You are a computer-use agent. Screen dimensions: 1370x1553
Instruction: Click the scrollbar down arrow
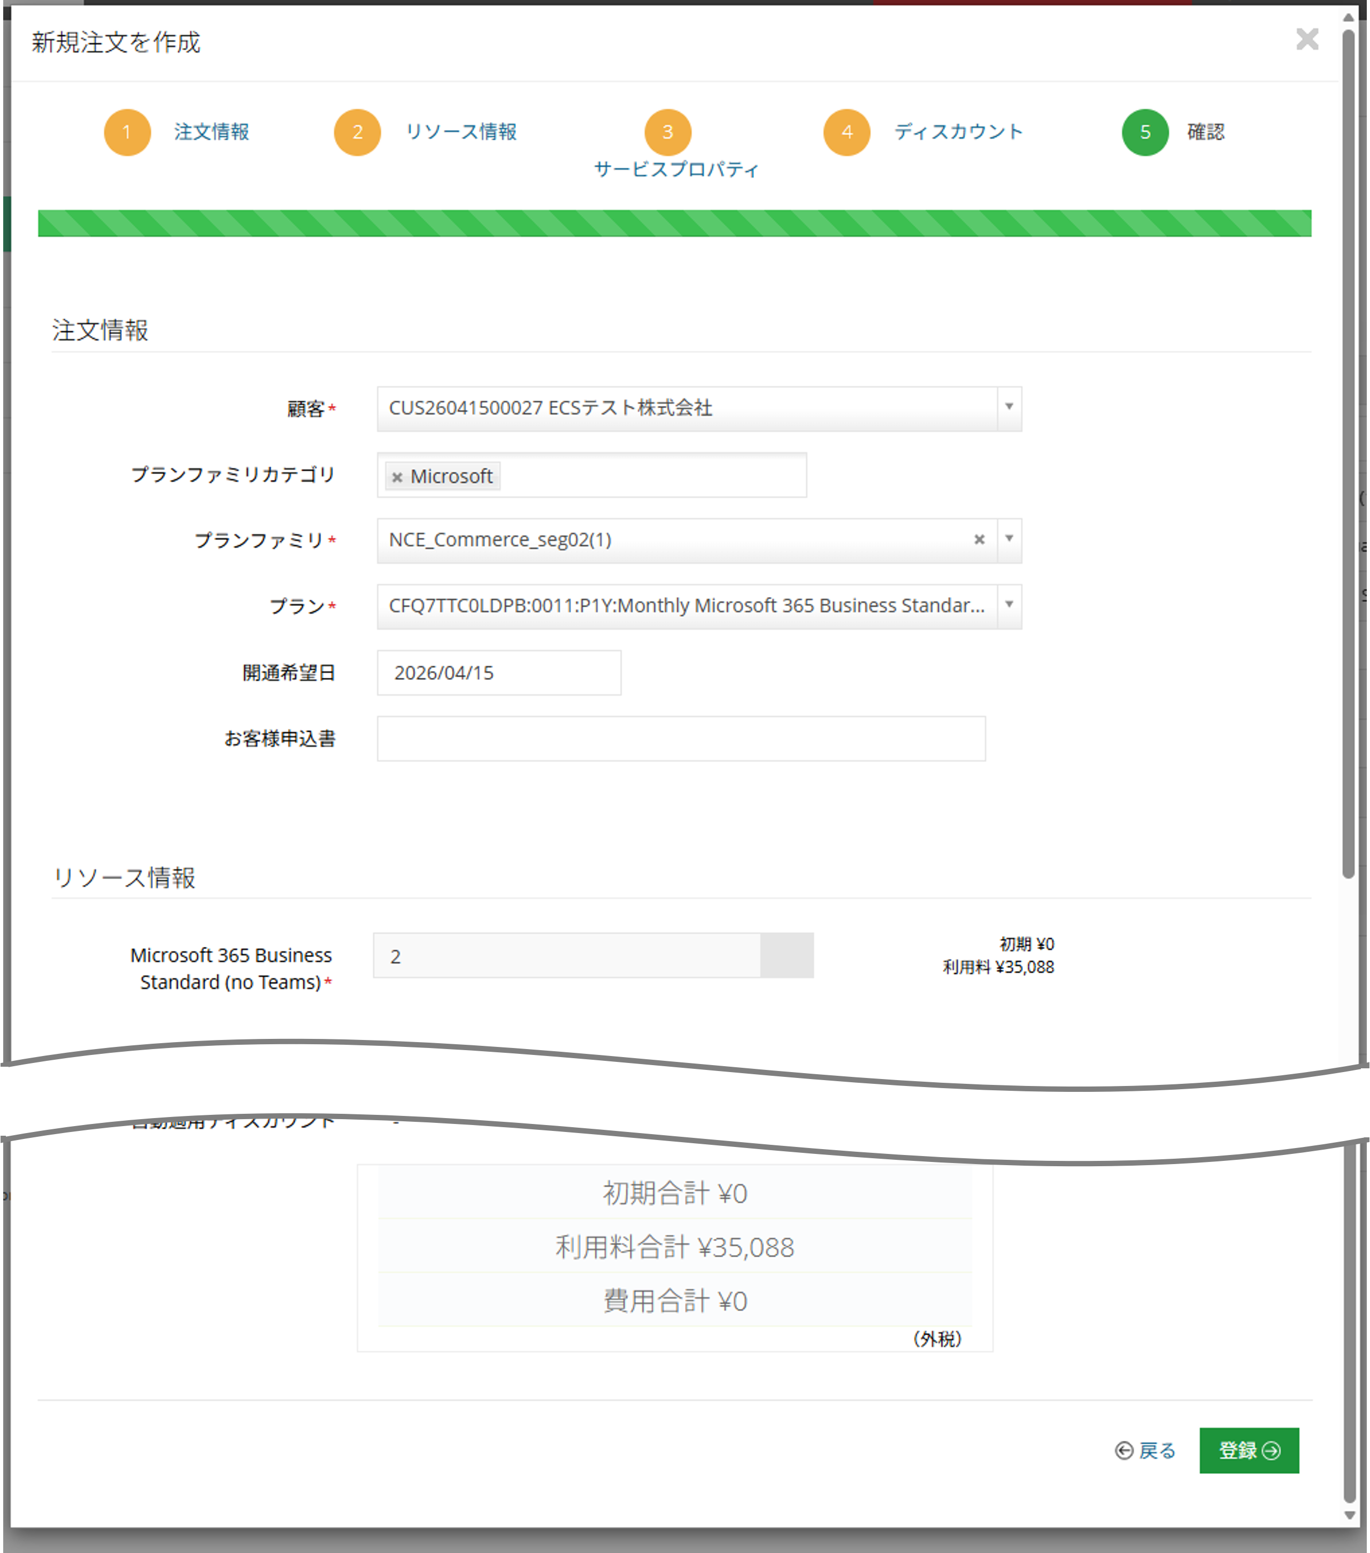(1350, 1515)
